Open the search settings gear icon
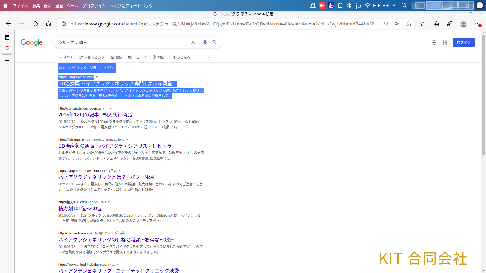486x273 pixels. pos(434,42)
